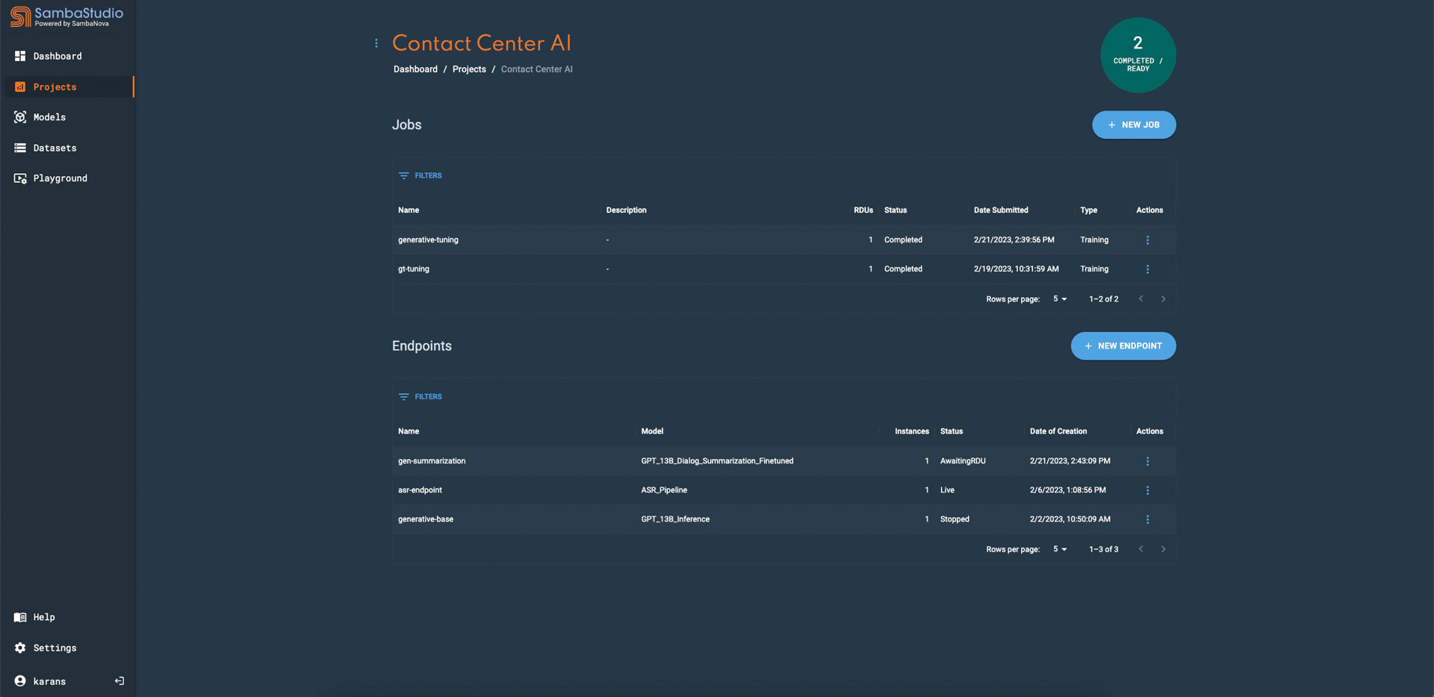
Task: Open actions menu for gen-summarization endpoint
Action: (1147, 461)
